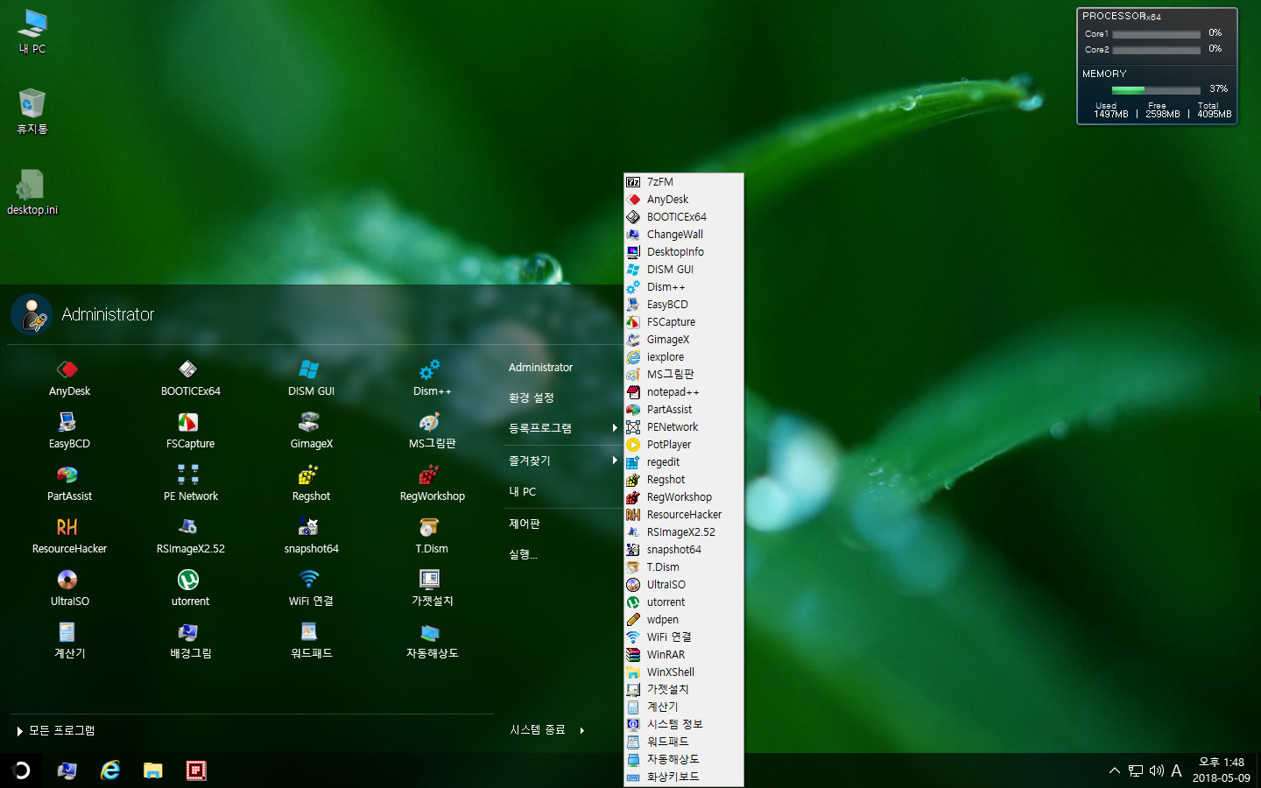Open Internet Explorer from taskbar
Screen dimensions: 1261x788
click(110, 770)
